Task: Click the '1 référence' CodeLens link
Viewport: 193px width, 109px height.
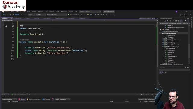Action: (24, 40)
